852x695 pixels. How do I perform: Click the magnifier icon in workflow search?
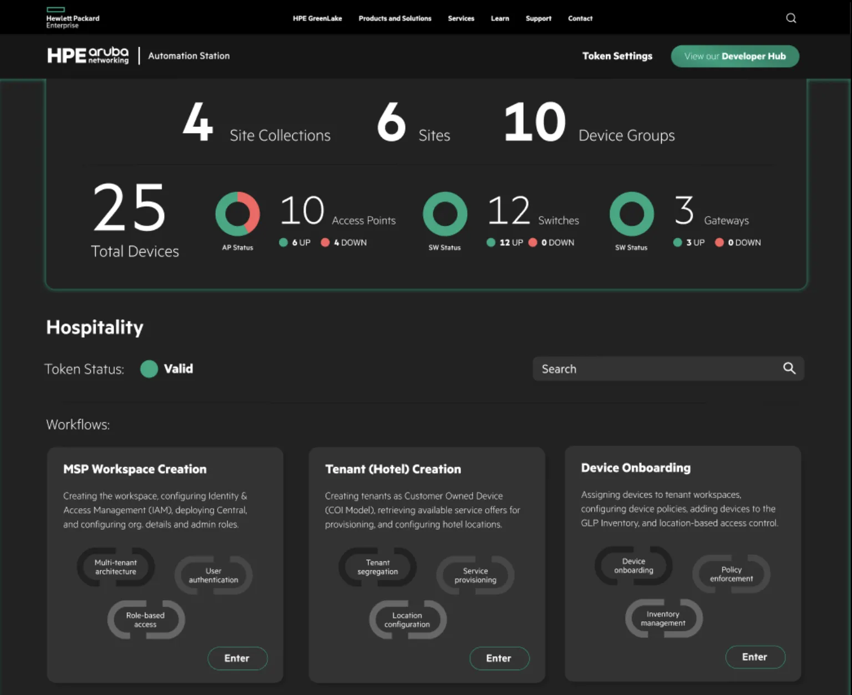[x=789, y=369]
